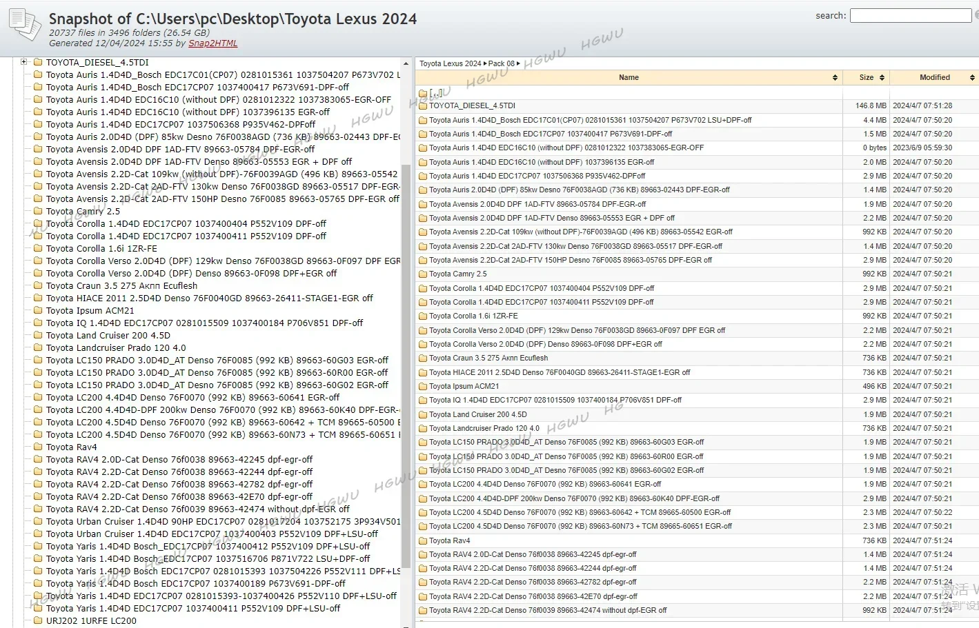Sort file list by Name column
This screenshot has width=979, height=628.
point(629,77)
